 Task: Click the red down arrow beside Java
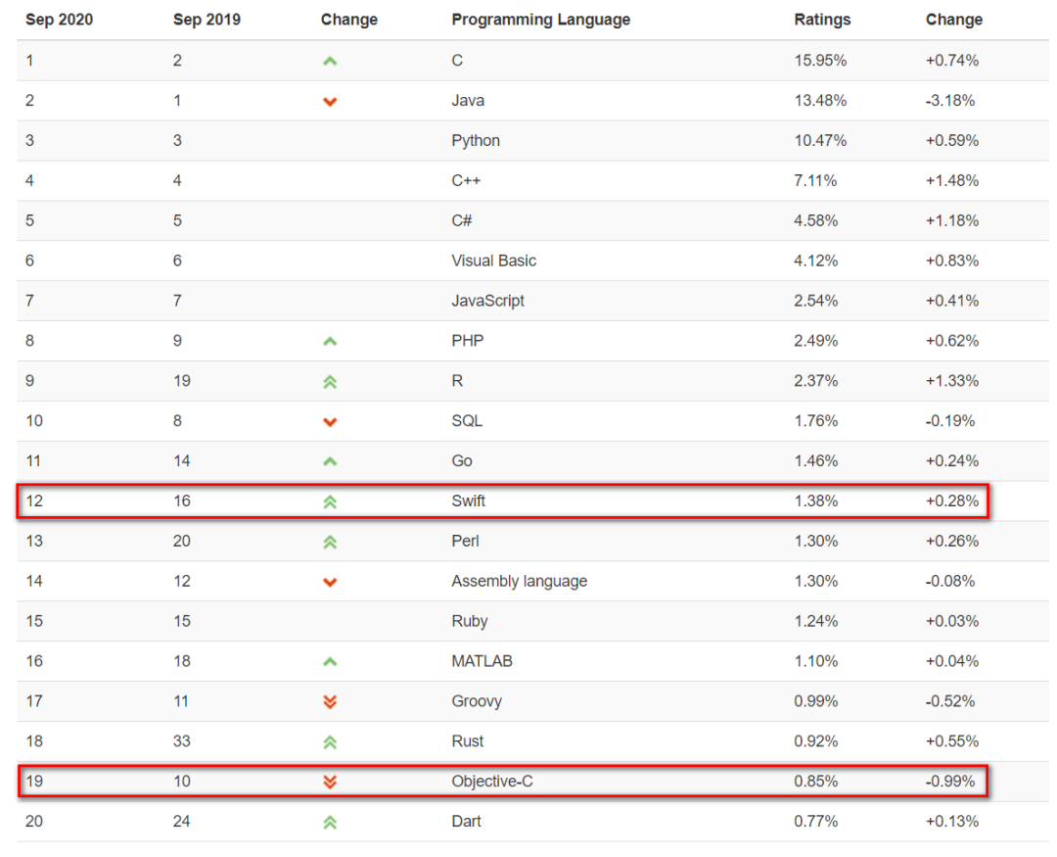pyautogui.click(x=330, y=101)
